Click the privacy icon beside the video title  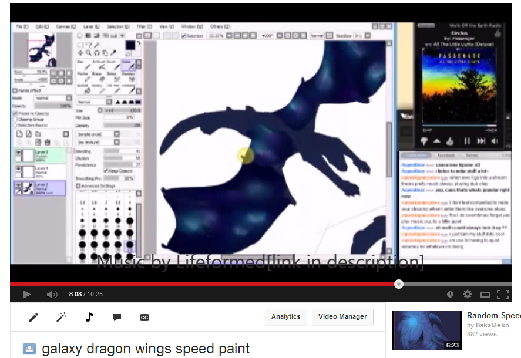pyautogui.click(x=29, y=349)
